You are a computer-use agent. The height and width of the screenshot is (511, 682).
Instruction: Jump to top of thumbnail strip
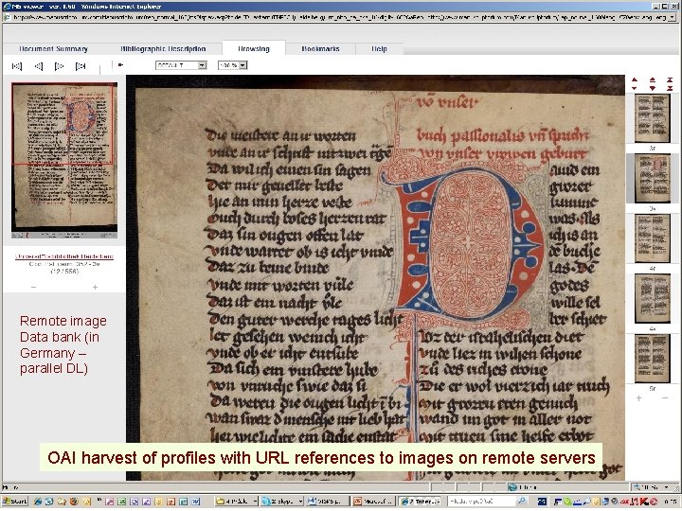[x=670, y=79]
